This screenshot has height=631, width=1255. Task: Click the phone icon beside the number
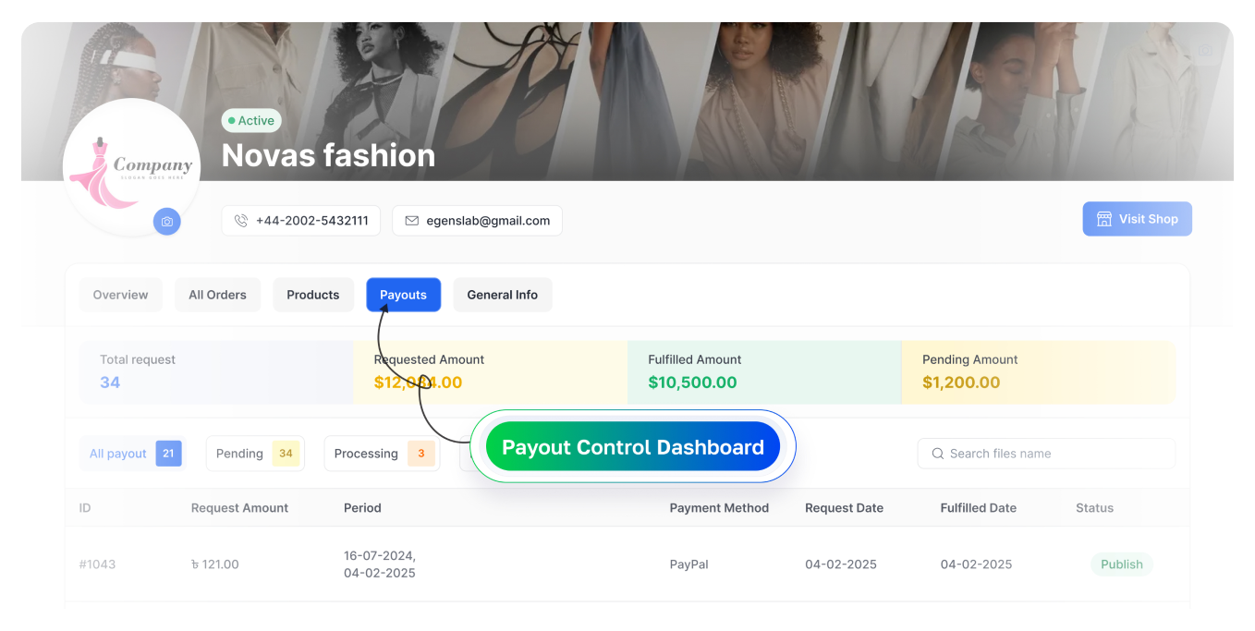click(x=241, y=221)
